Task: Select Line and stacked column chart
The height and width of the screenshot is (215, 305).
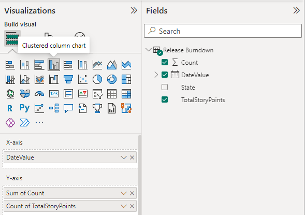Action: point(10,79)
